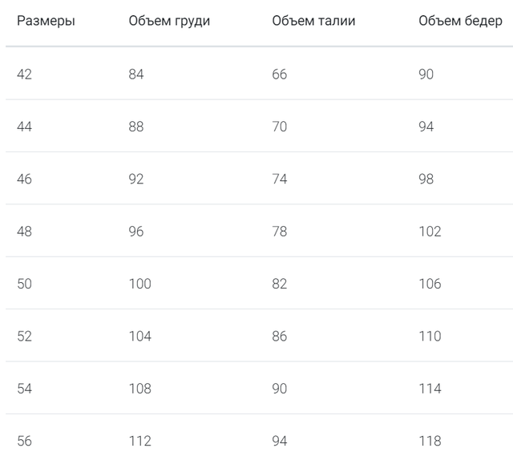Click the Объем бедер column header
This screenshot has width=513, height=464.
(460, 21)
